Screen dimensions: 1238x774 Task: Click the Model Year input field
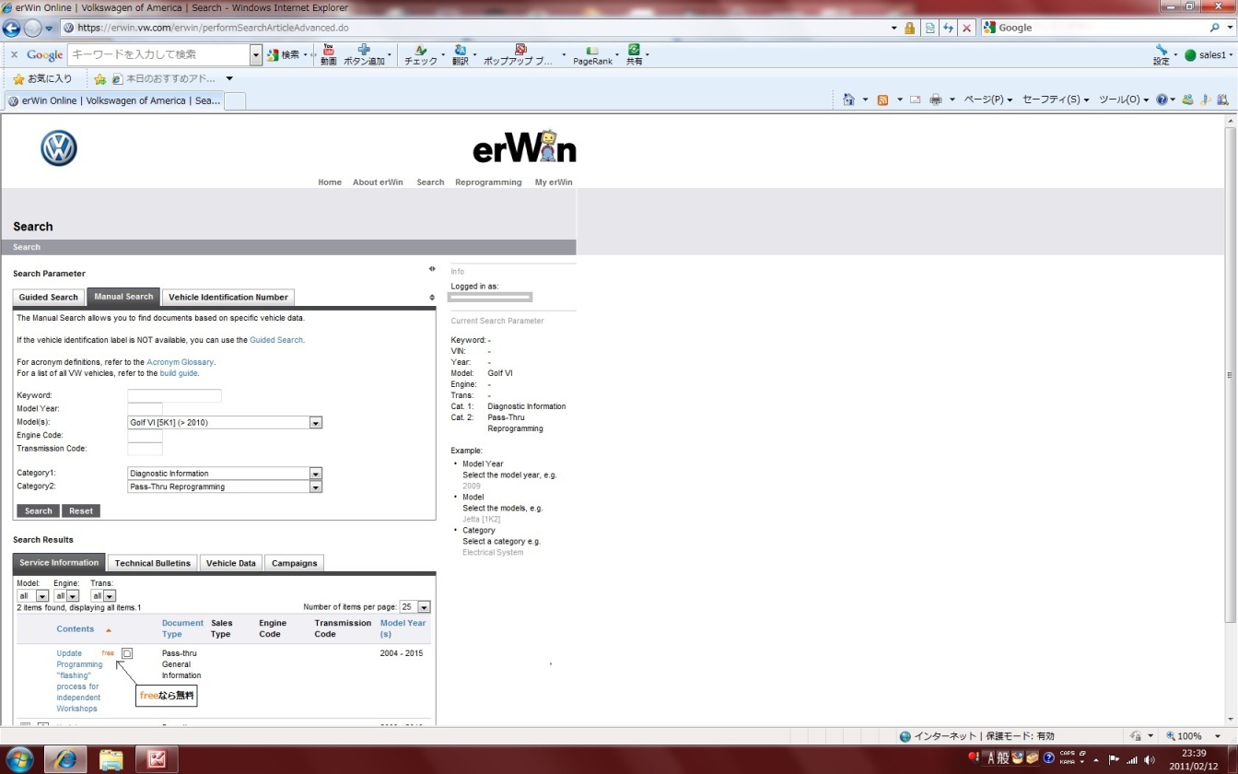145,409
